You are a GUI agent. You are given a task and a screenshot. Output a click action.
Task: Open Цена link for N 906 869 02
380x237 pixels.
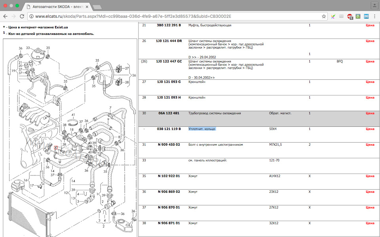(x=370, y=192)
